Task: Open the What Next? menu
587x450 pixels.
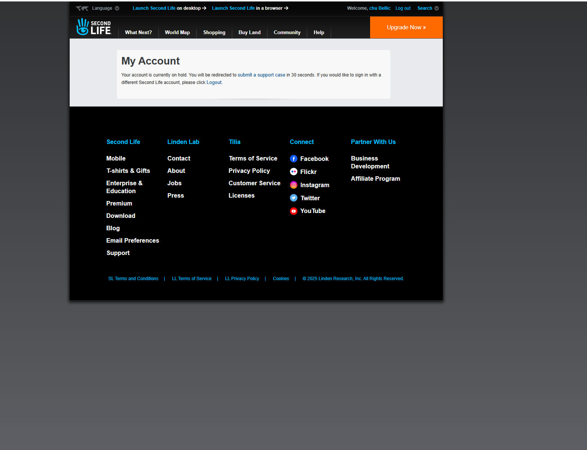Action: point(138,33)
